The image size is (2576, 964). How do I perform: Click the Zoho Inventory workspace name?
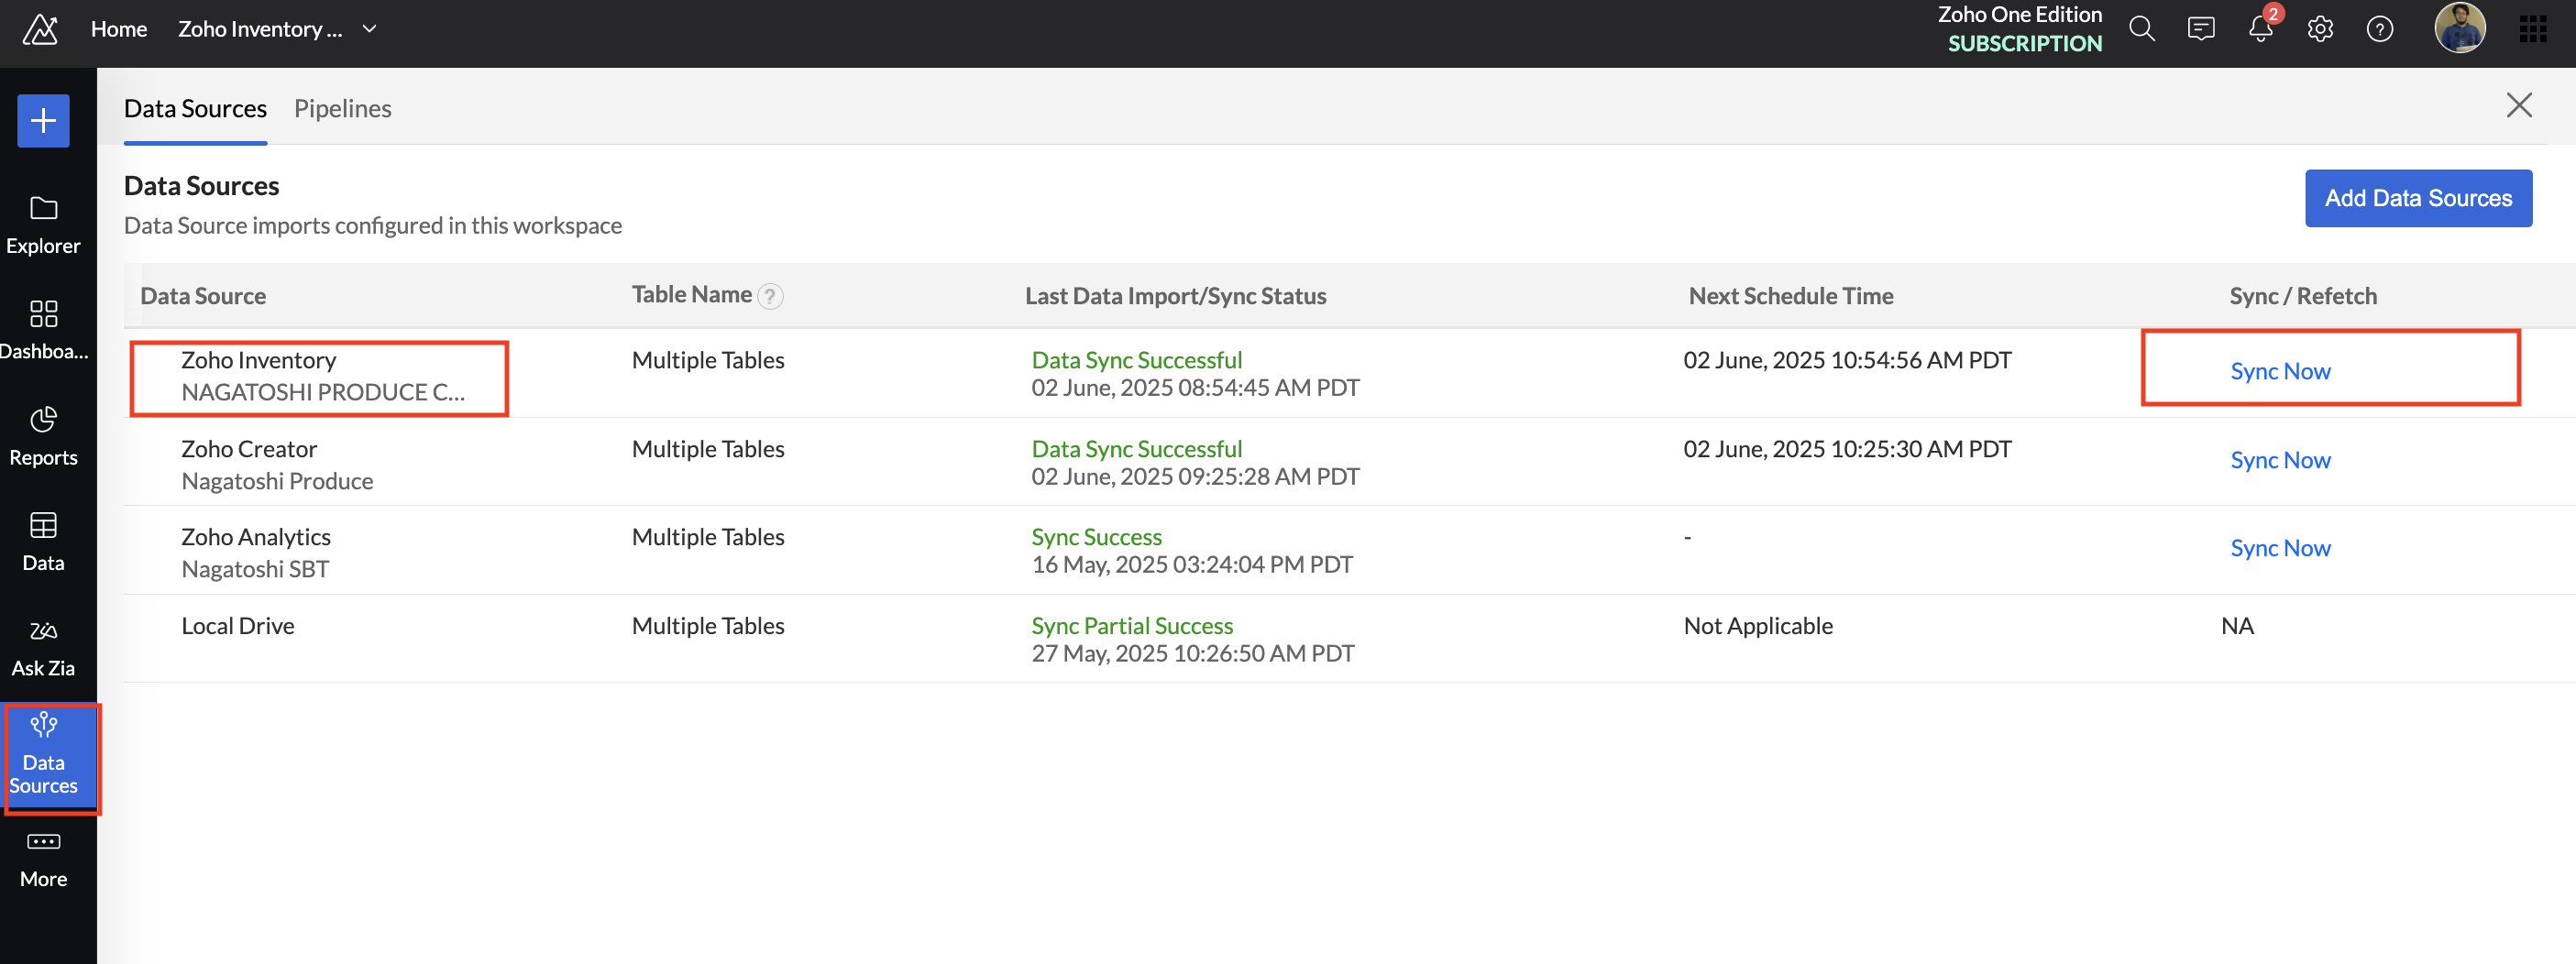pos(260,29)
